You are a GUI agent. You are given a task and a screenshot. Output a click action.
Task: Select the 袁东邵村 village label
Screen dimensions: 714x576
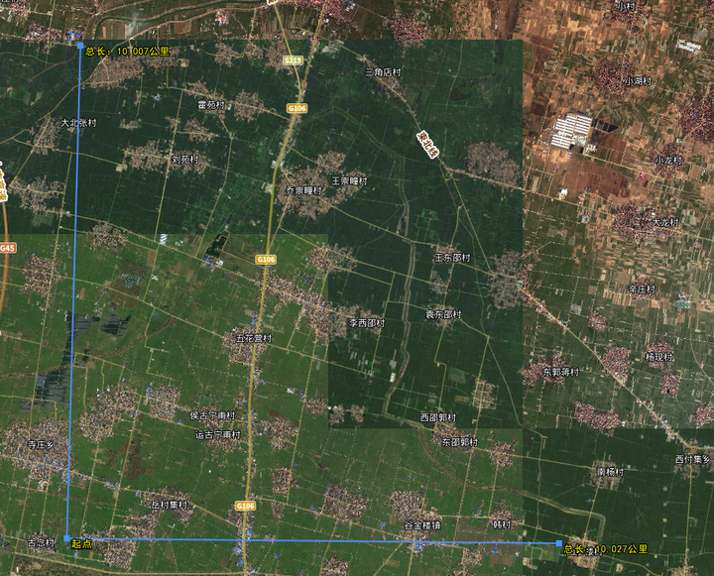tap(443, 314)
